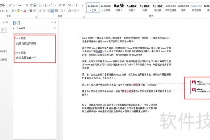Collapse the '2 处修订' revisions list
Viewport: 210px width, 140px height.
(x=14, y=28)
